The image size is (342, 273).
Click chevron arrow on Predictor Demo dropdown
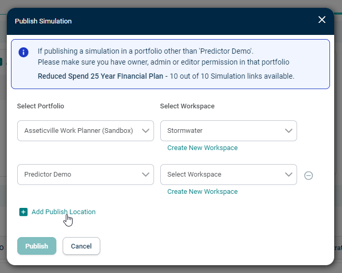(146, 175)
